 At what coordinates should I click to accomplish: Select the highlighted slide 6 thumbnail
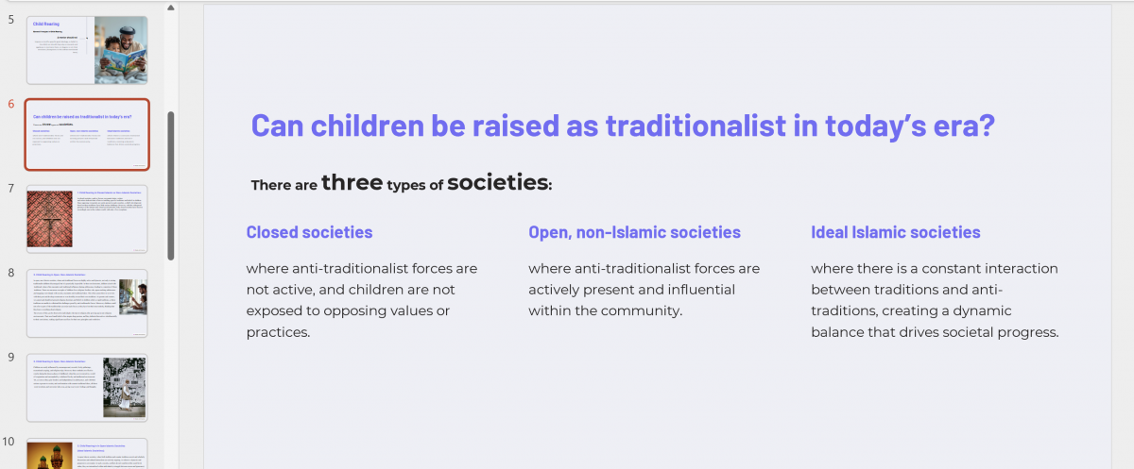pos(87,134)
